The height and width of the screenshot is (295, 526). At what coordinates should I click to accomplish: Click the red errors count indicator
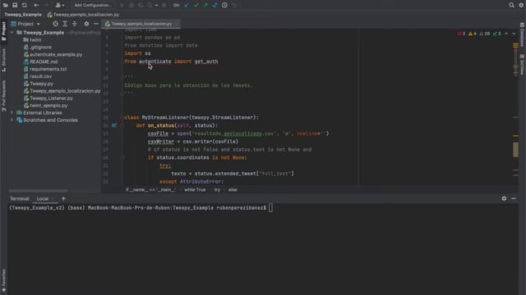click(462, 34)
